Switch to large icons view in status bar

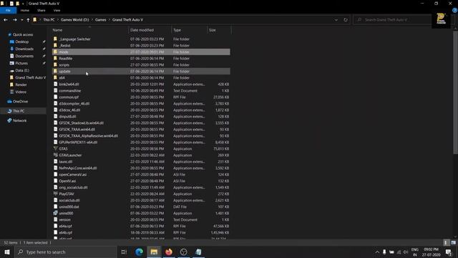[453, 242]
